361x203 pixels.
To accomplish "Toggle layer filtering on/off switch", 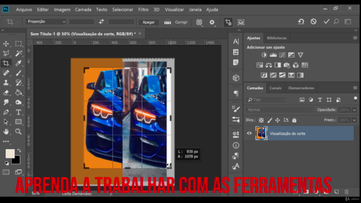I will click(355, 99).
